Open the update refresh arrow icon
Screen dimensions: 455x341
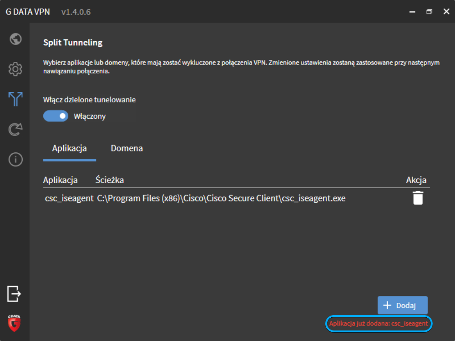[15, 129]
